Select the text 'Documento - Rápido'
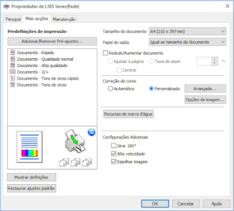 click(x=36, y=52)
